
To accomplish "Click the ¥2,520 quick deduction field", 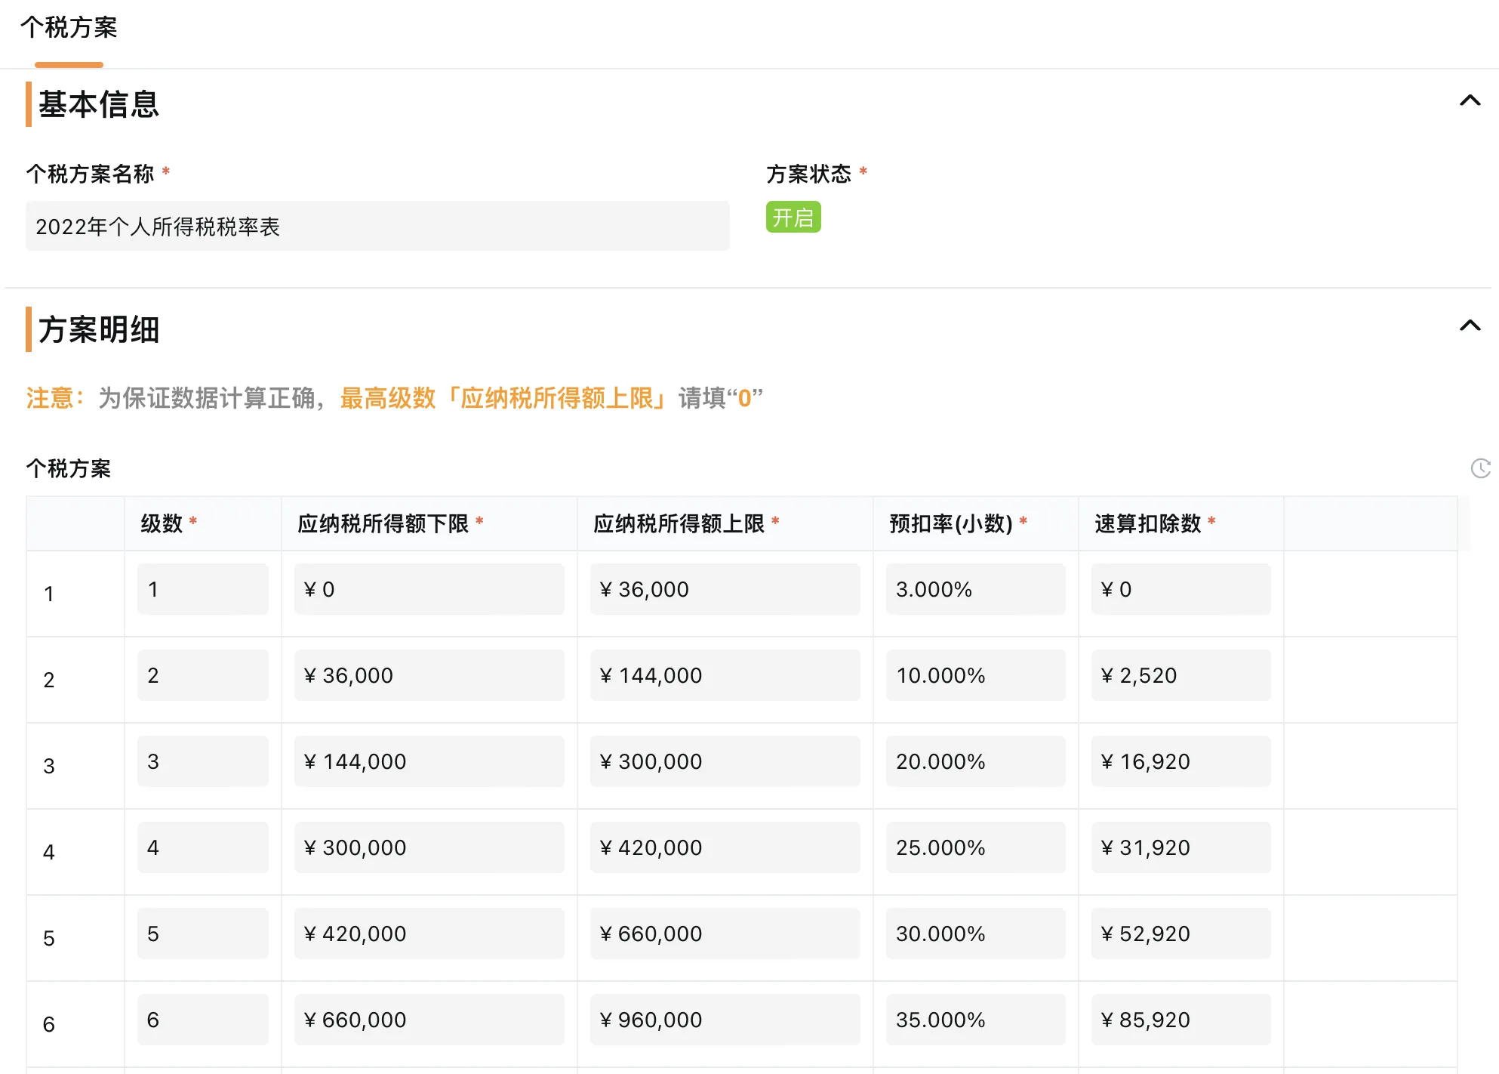I will coord(1180,675).
